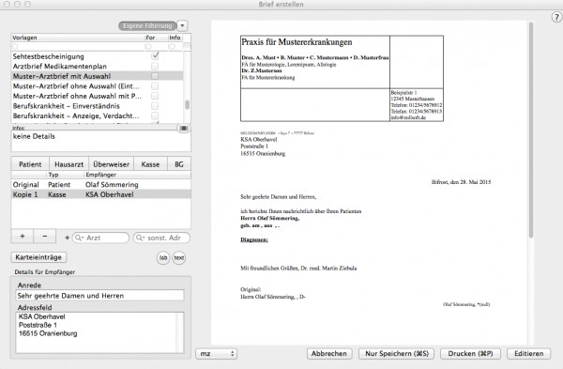Click the 'For' column header

(156, 38)
